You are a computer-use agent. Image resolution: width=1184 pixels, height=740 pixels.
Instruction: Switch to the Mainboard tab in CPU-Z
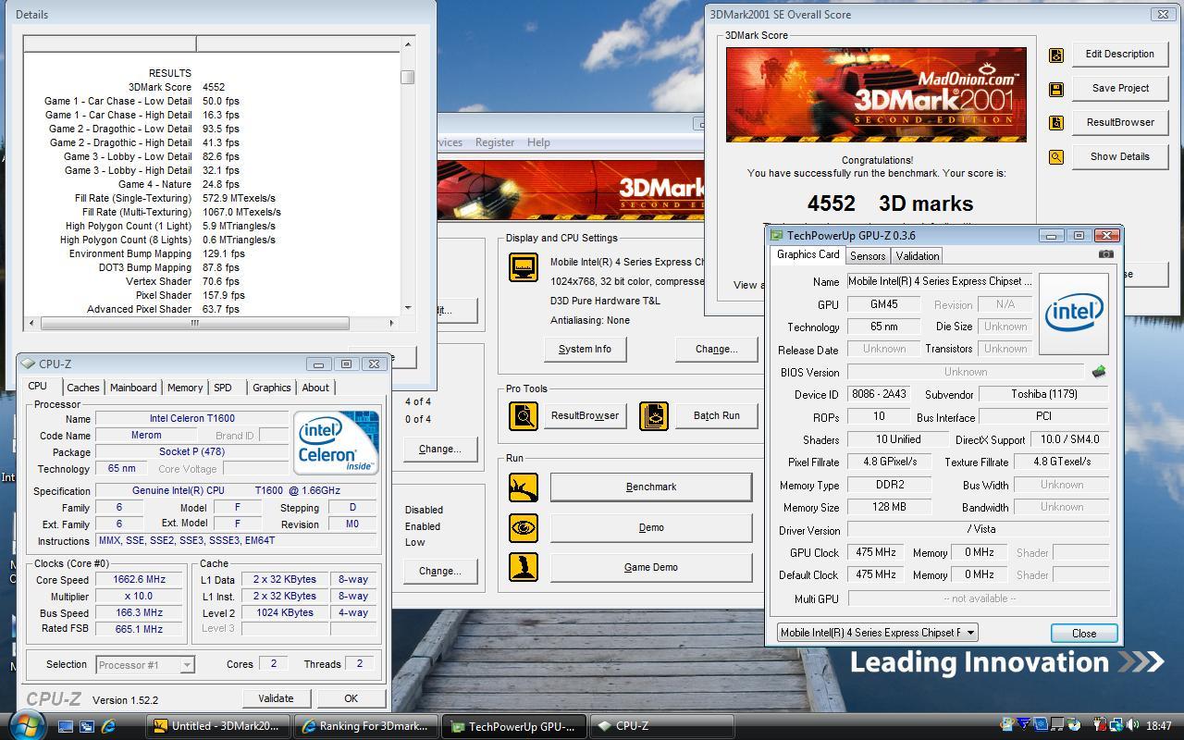click(x=133, y=388)
